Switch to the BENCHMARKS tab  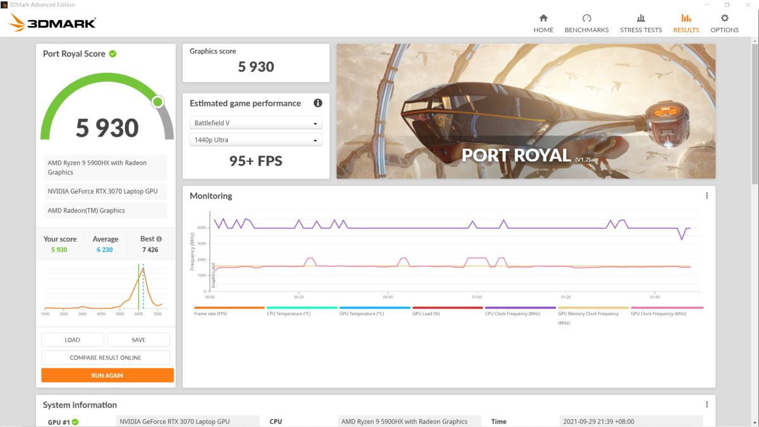point(586,23)
